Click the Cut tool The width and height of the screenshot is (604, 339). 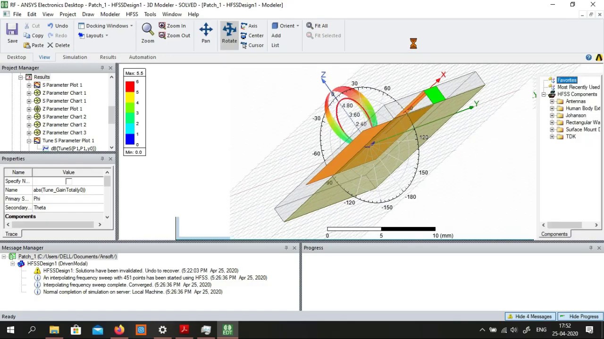pos(32,26)
